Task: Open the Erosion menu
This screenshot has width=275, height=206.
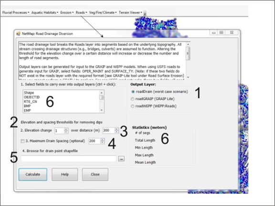Action: click(x=67, y=12)
